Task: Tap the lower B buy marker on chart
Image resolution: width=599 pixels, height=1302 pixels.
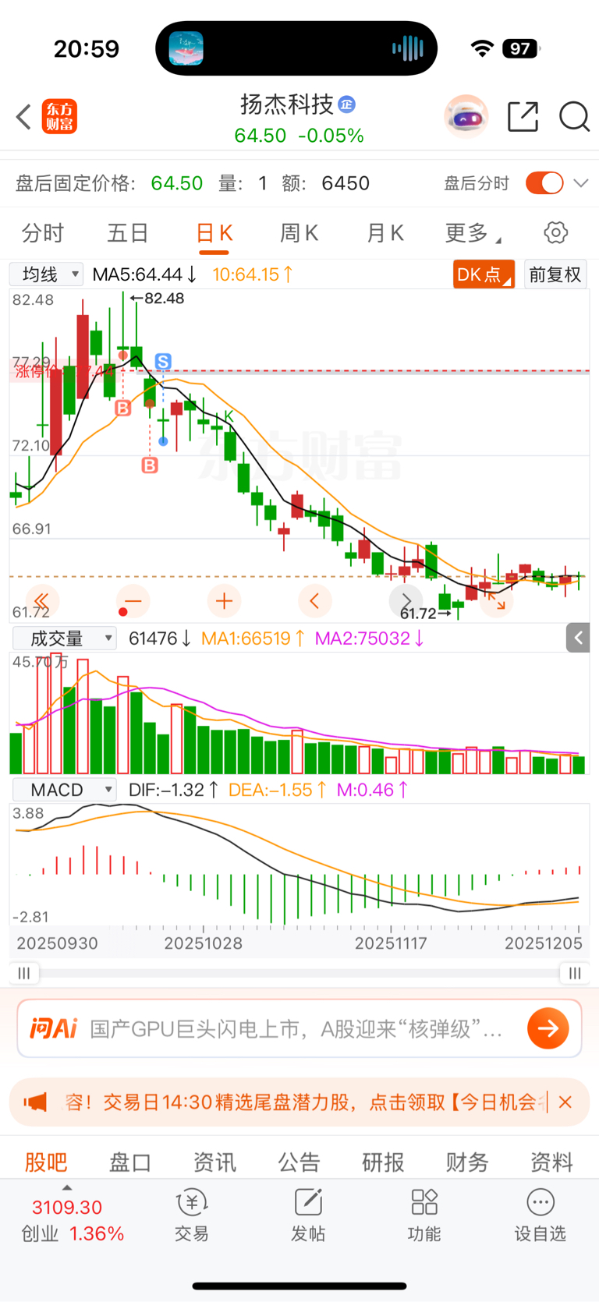Action: (150, 465)
